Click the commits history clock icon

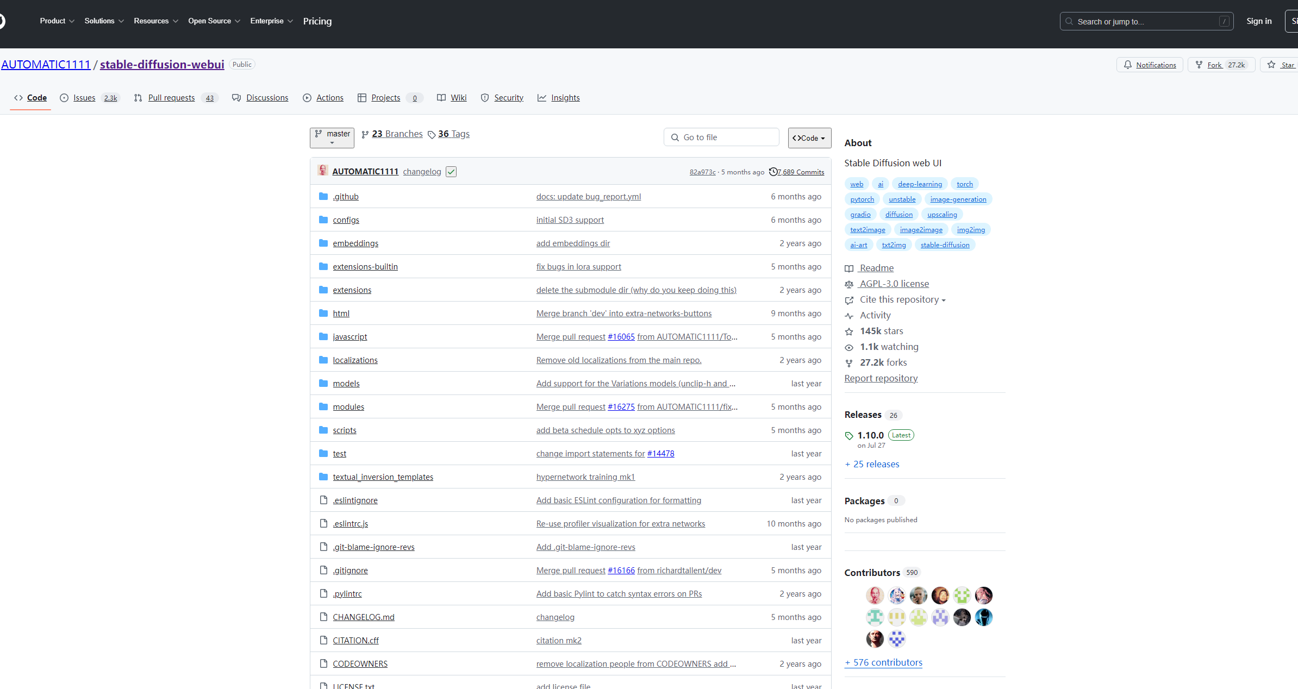(x=773, y=172)
